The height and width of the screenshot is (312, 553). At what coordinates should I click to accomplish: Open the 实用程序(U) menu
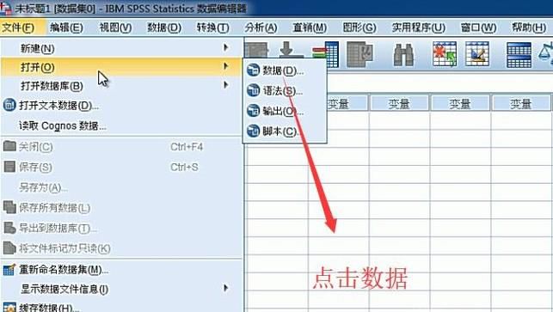click(419, 28)
